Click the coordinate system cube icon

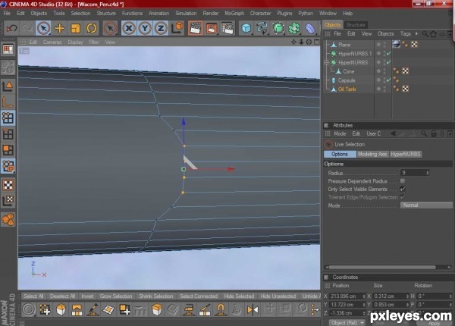click(x=177, y=28)
